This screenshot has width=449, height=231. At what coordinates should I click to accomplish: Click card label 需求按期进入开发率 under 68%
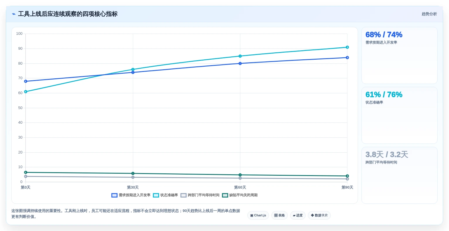pos(381,42)
